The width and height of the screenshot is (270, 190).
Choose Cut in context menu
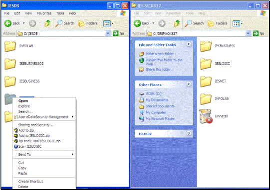pos(44,163)
